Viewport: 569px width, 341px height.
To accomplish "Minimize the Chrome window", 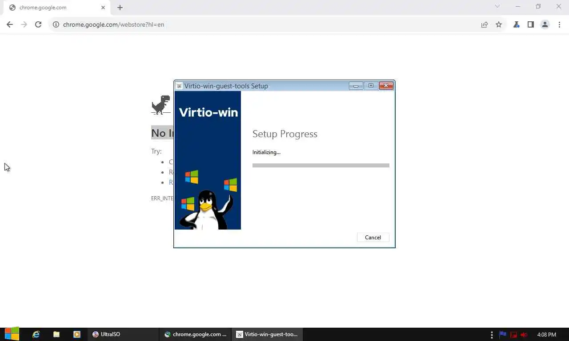I will pos(518,6).
